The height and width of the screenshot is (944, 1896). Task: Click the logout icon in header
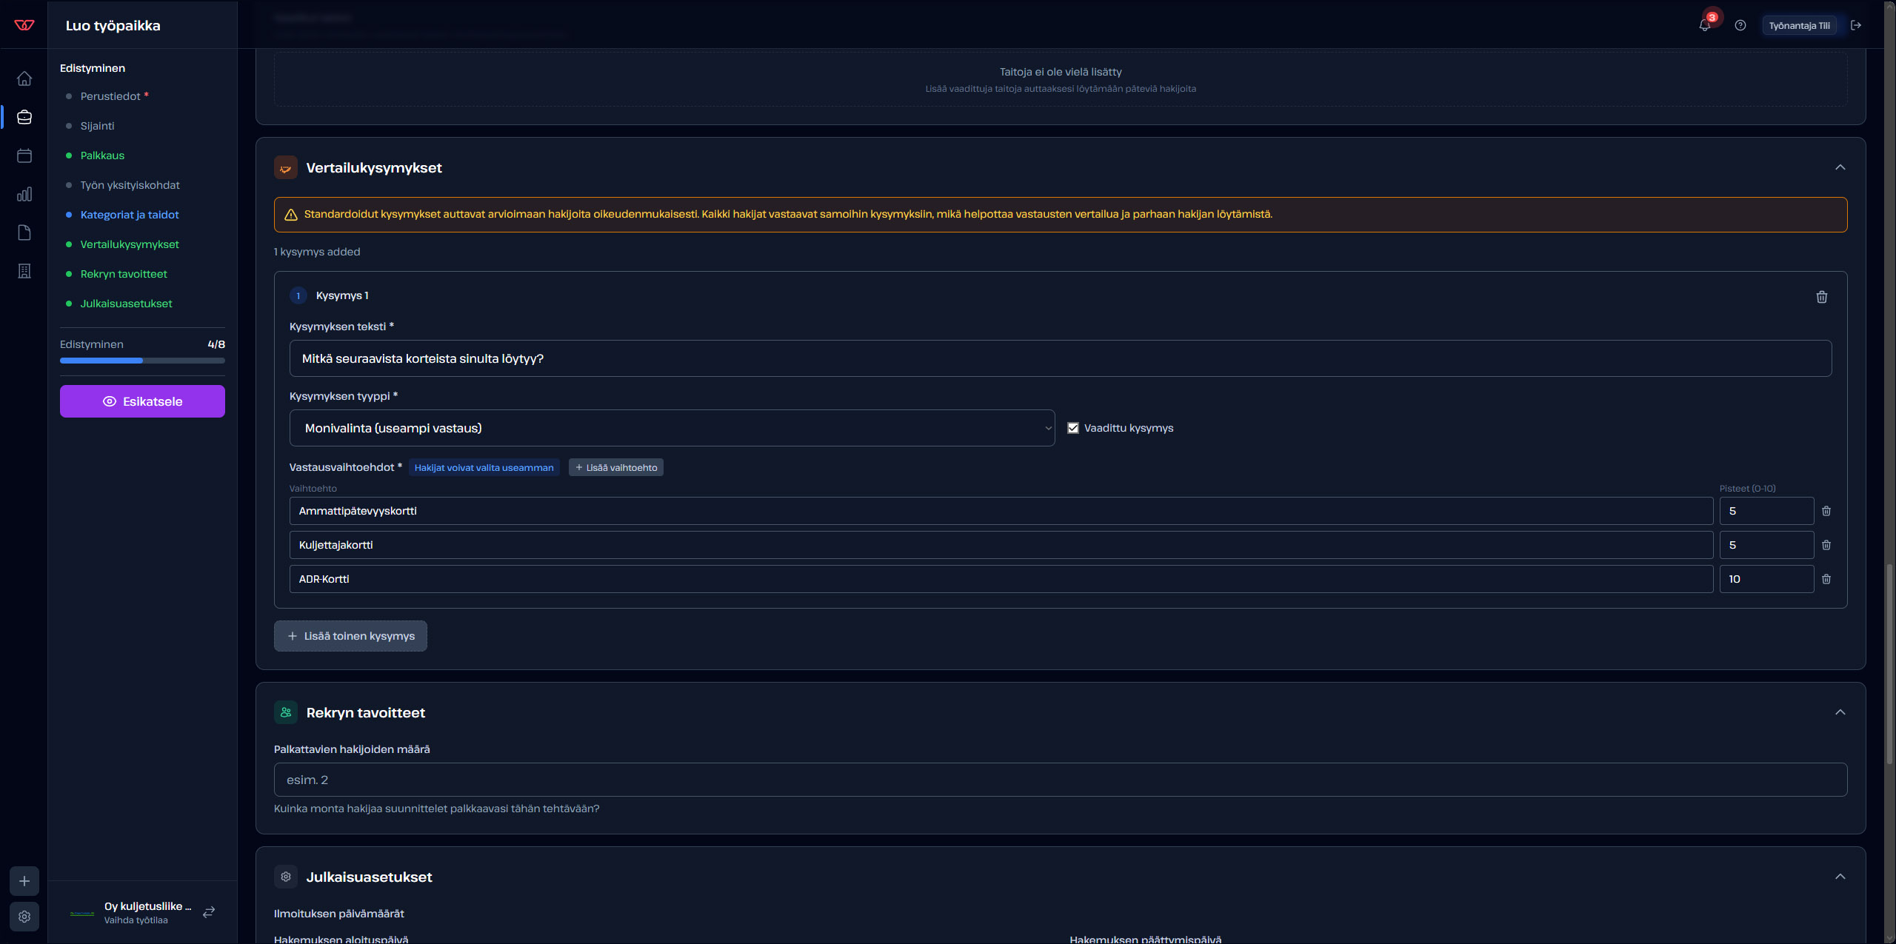(1856, 25)
